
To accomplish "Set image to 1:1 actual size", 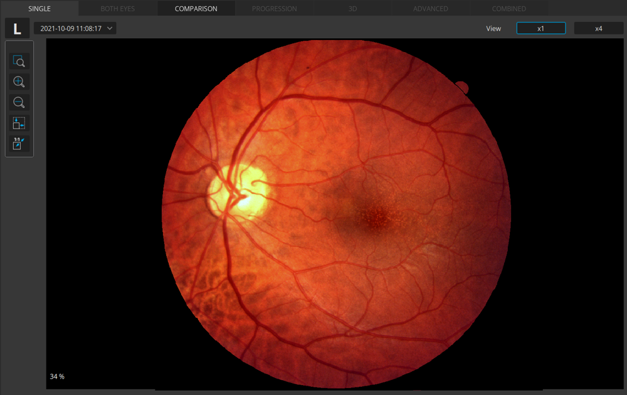I will pos(19,144).
